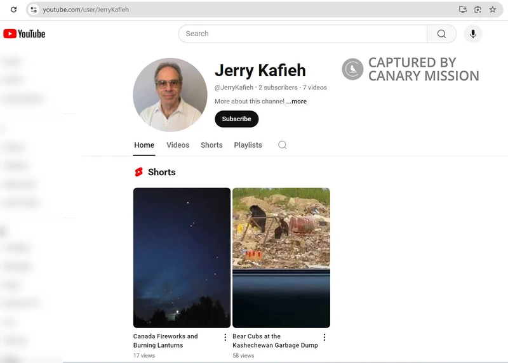This screenshot has height=363, width=508.
Task: Bookmark this page with the star icon
Action: pyautogui.click(x=493, y=10)
